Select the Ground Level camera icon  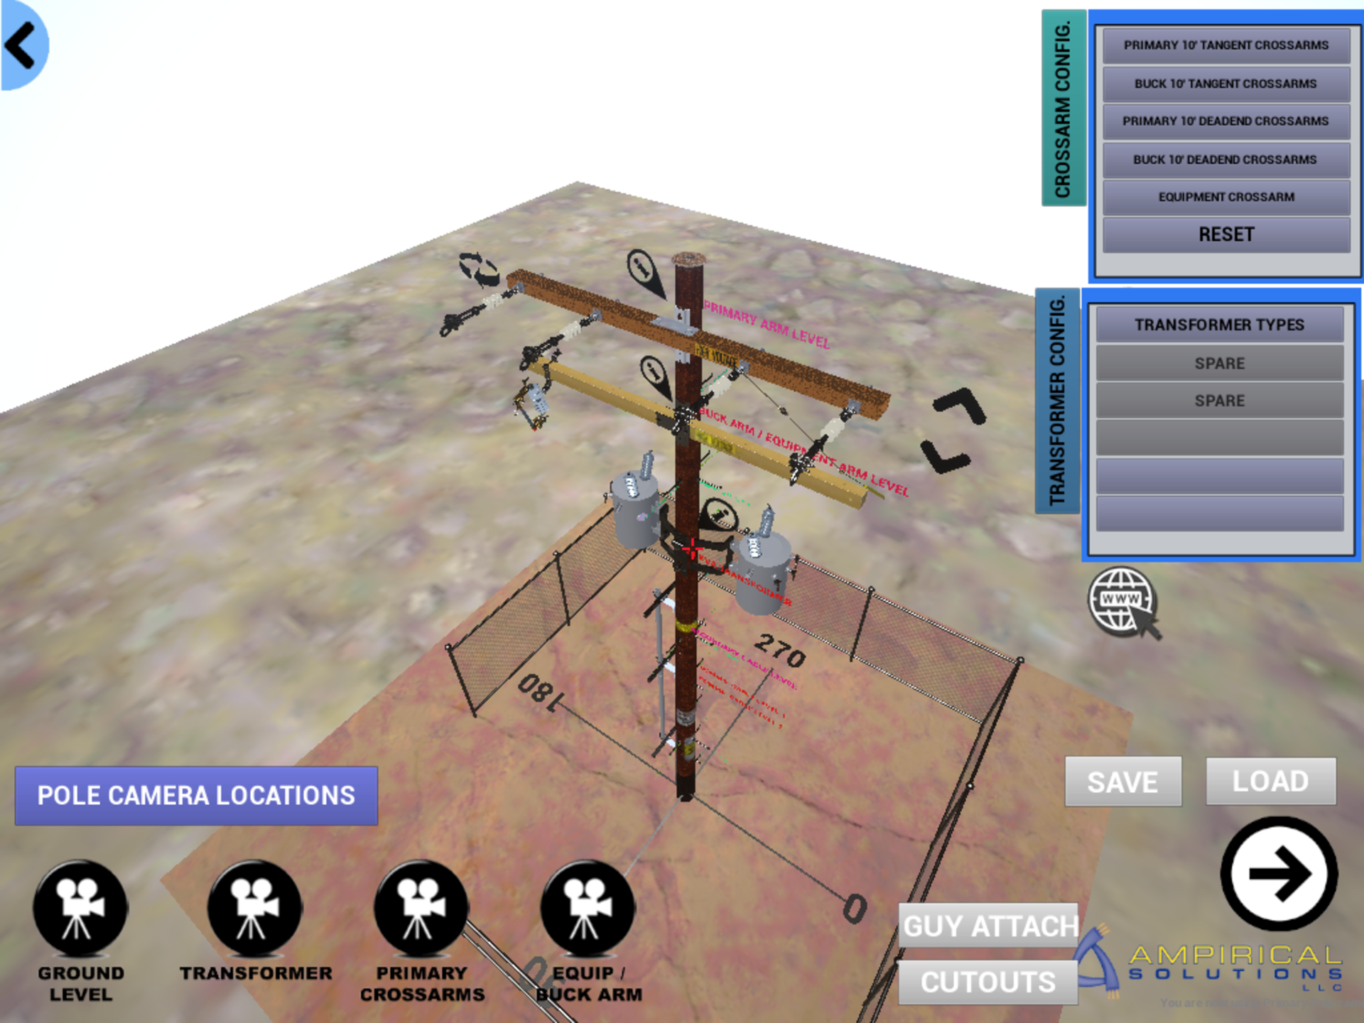click(80, 908)
